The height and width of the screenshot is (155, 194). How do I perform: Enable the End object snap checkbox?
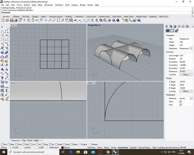click(2, 144)
